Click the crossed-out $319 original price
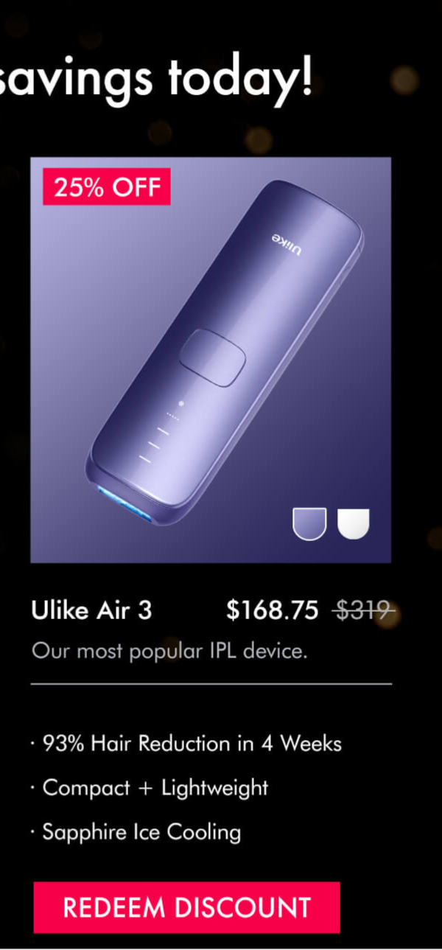 tap(364, 611)
